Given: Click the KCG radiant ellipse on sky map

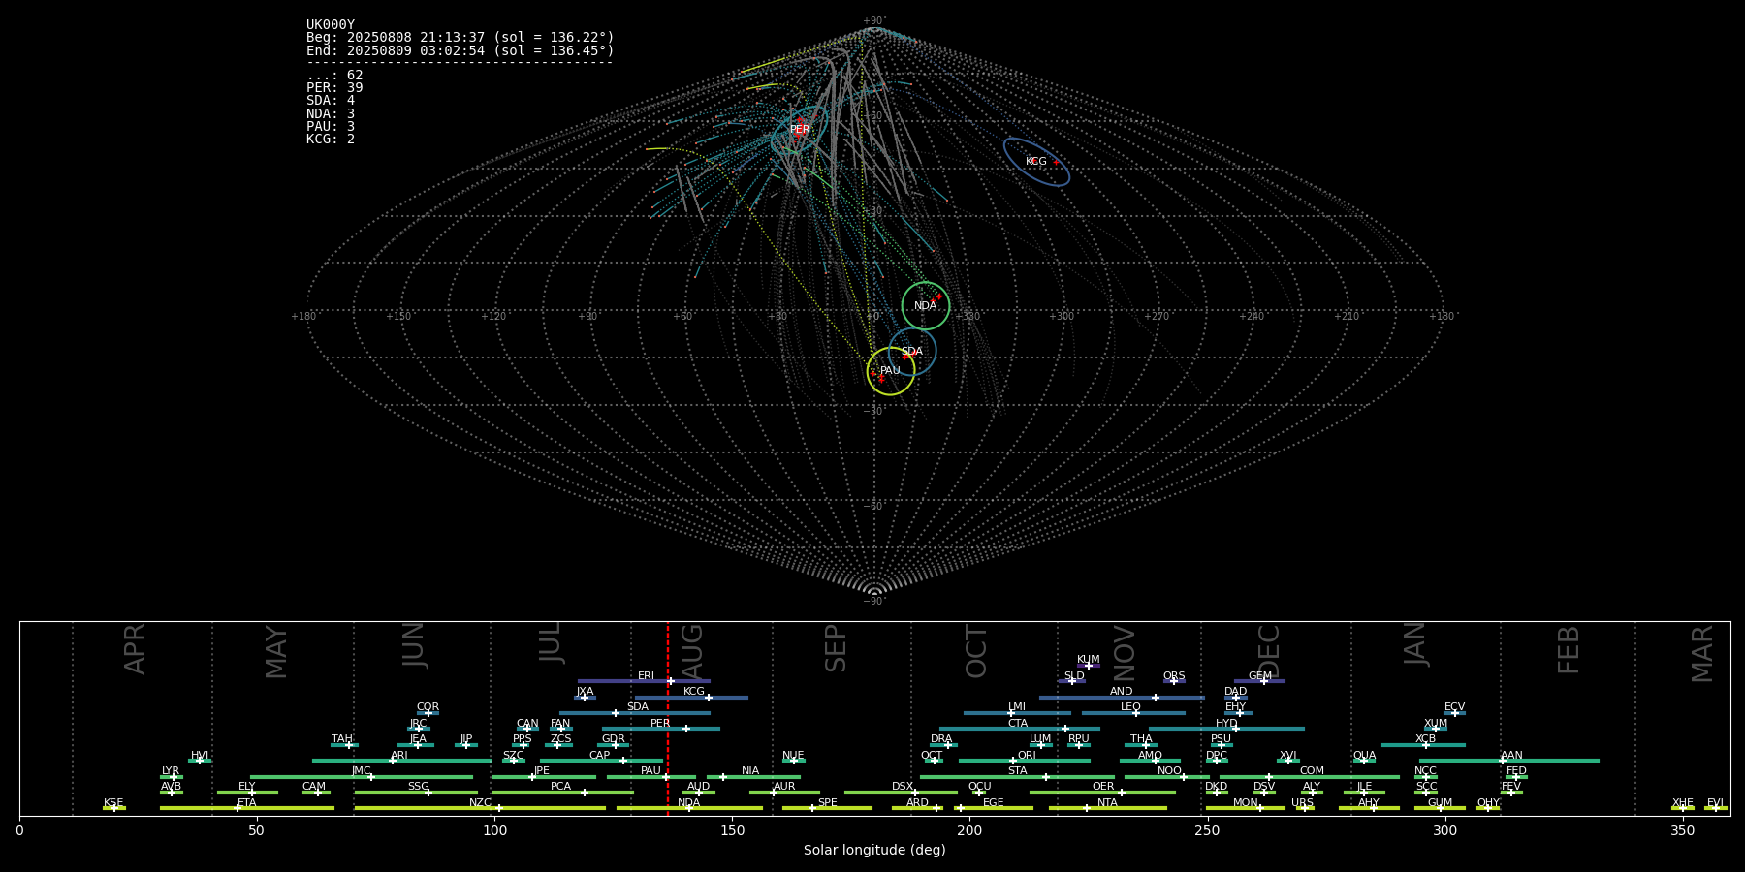Looking at the screenshot, I should [1036, 162].
